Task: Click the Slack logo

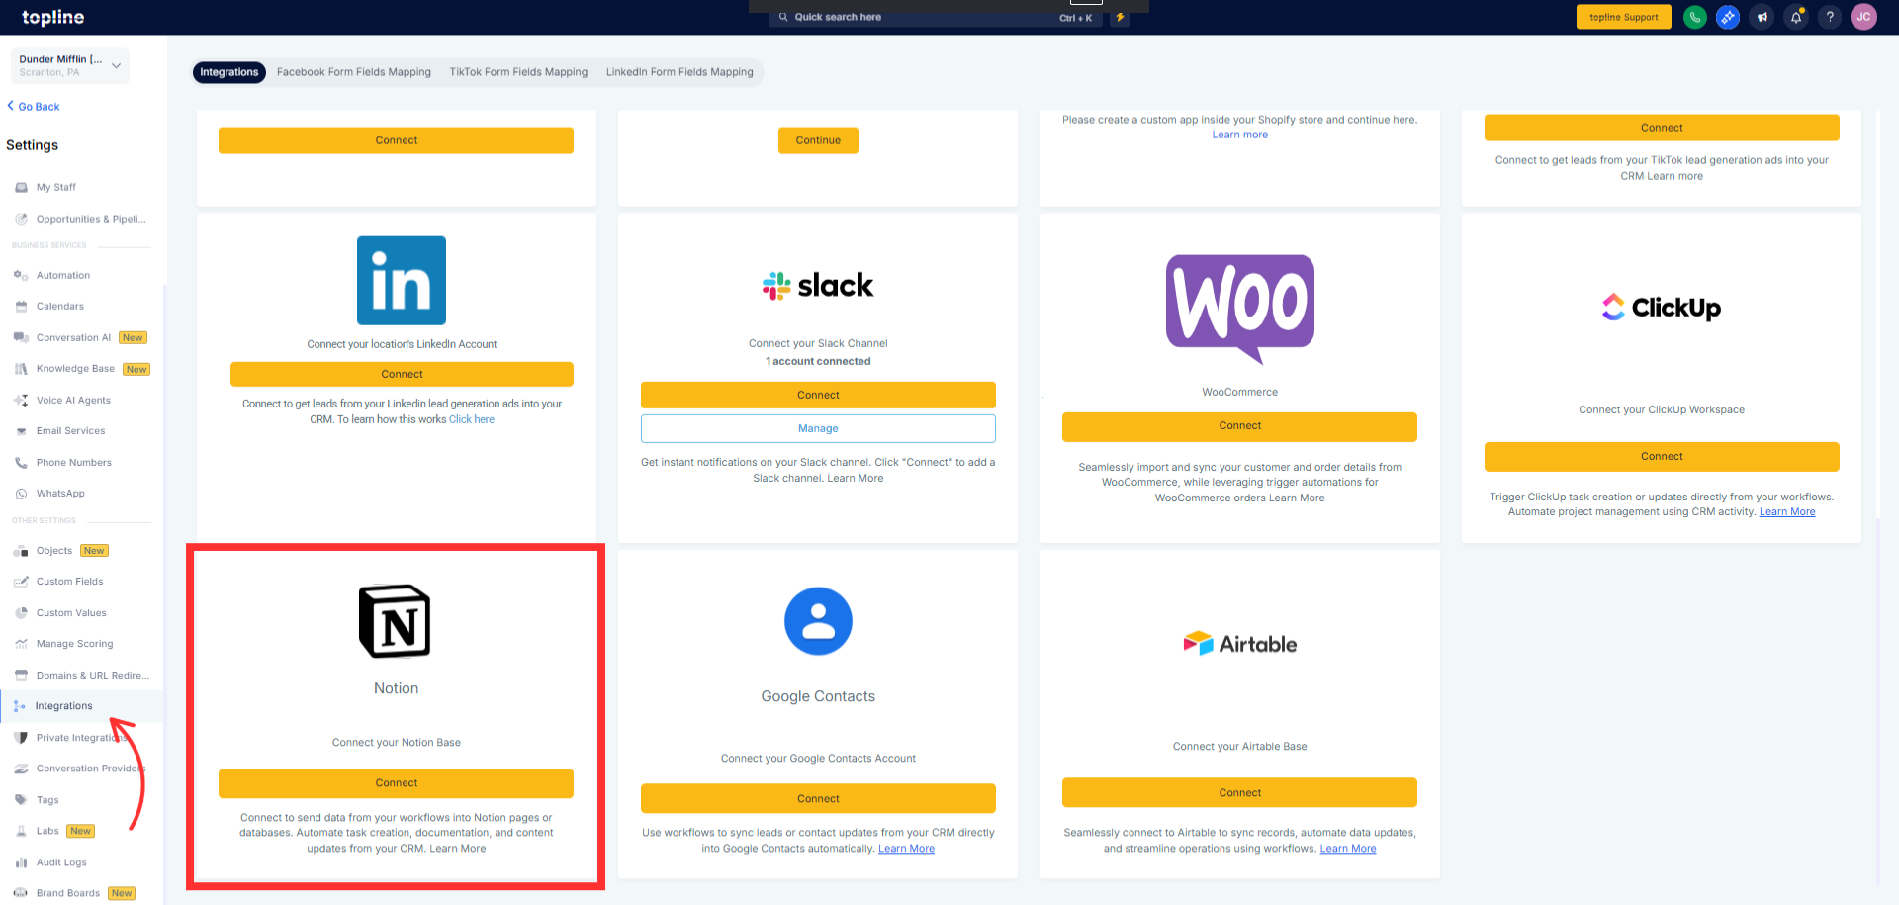Action: [818, 286]
